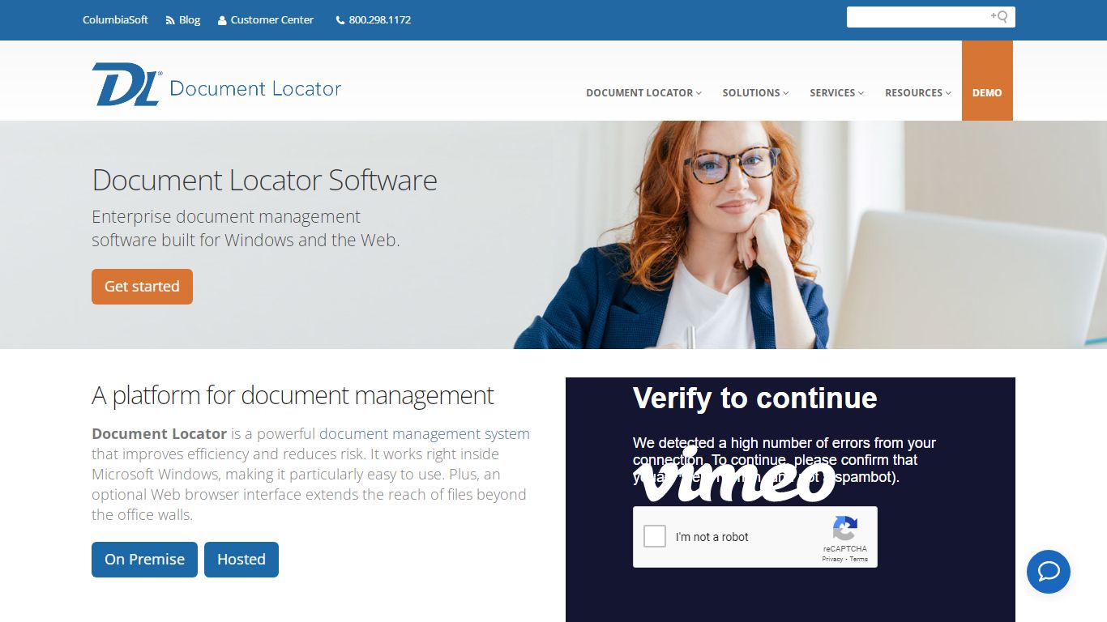
Task: Expand the Document Locator nav dropdown
Action: click(644, 93)
